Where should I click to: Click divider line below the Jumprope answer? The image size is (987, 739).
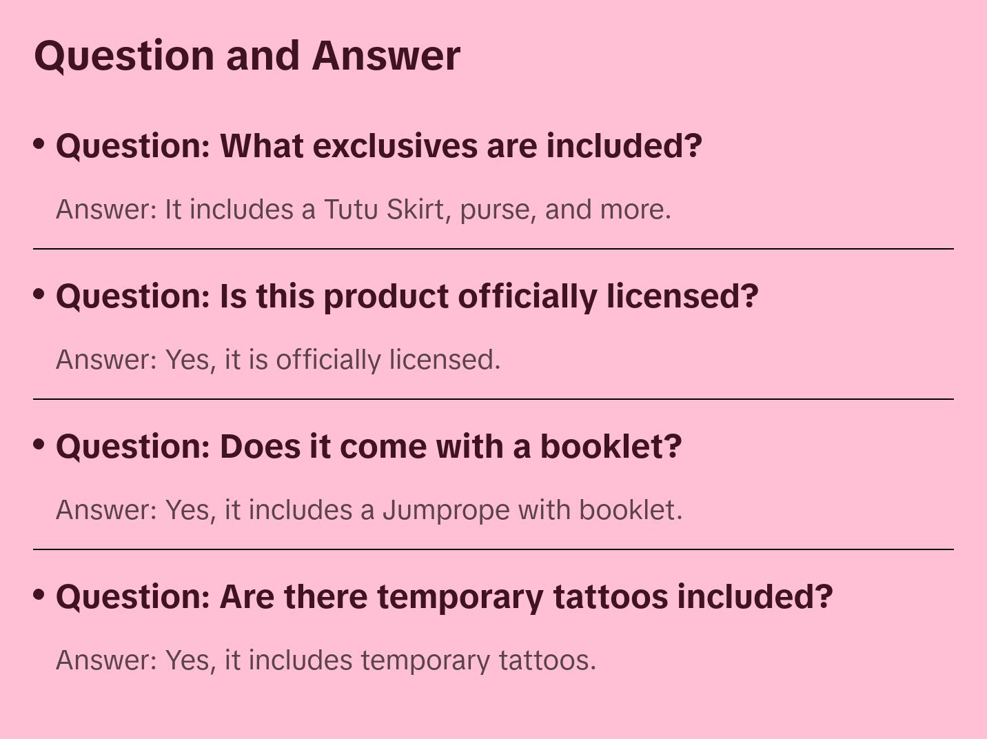tap(493, 549)
